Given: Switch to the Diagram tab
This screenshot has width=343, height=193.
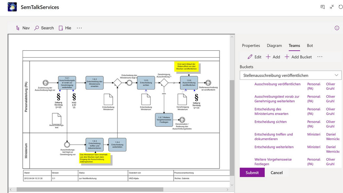Looking at the screenshot, I should (x=274, y=45).
